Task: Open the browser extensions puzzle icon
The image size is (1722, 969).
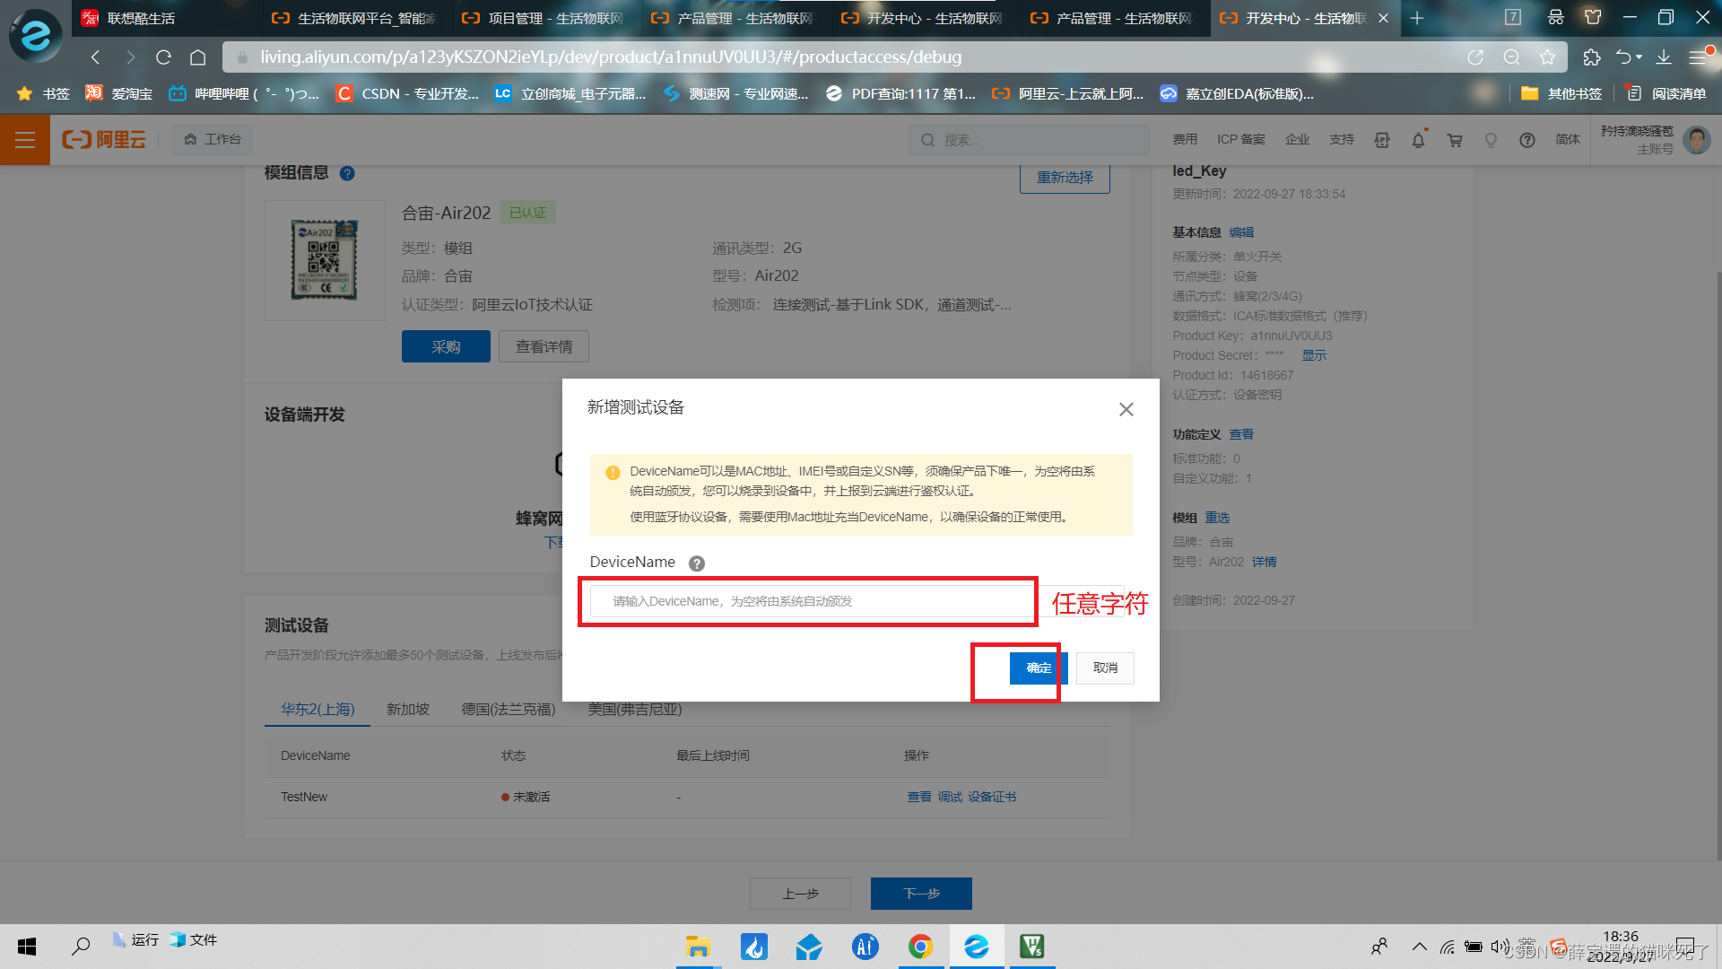Action: [1591, 57]
